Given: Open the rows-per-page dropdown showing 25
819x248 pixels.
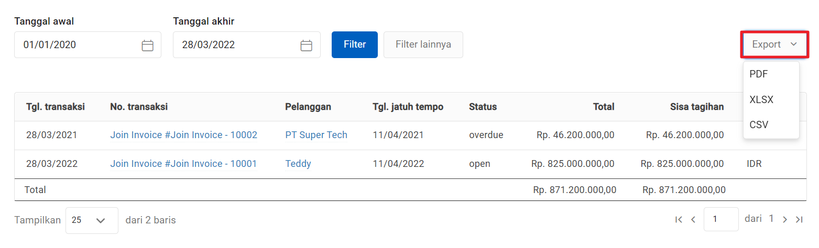Looking at the screenshot, I should tap(92, 220).
